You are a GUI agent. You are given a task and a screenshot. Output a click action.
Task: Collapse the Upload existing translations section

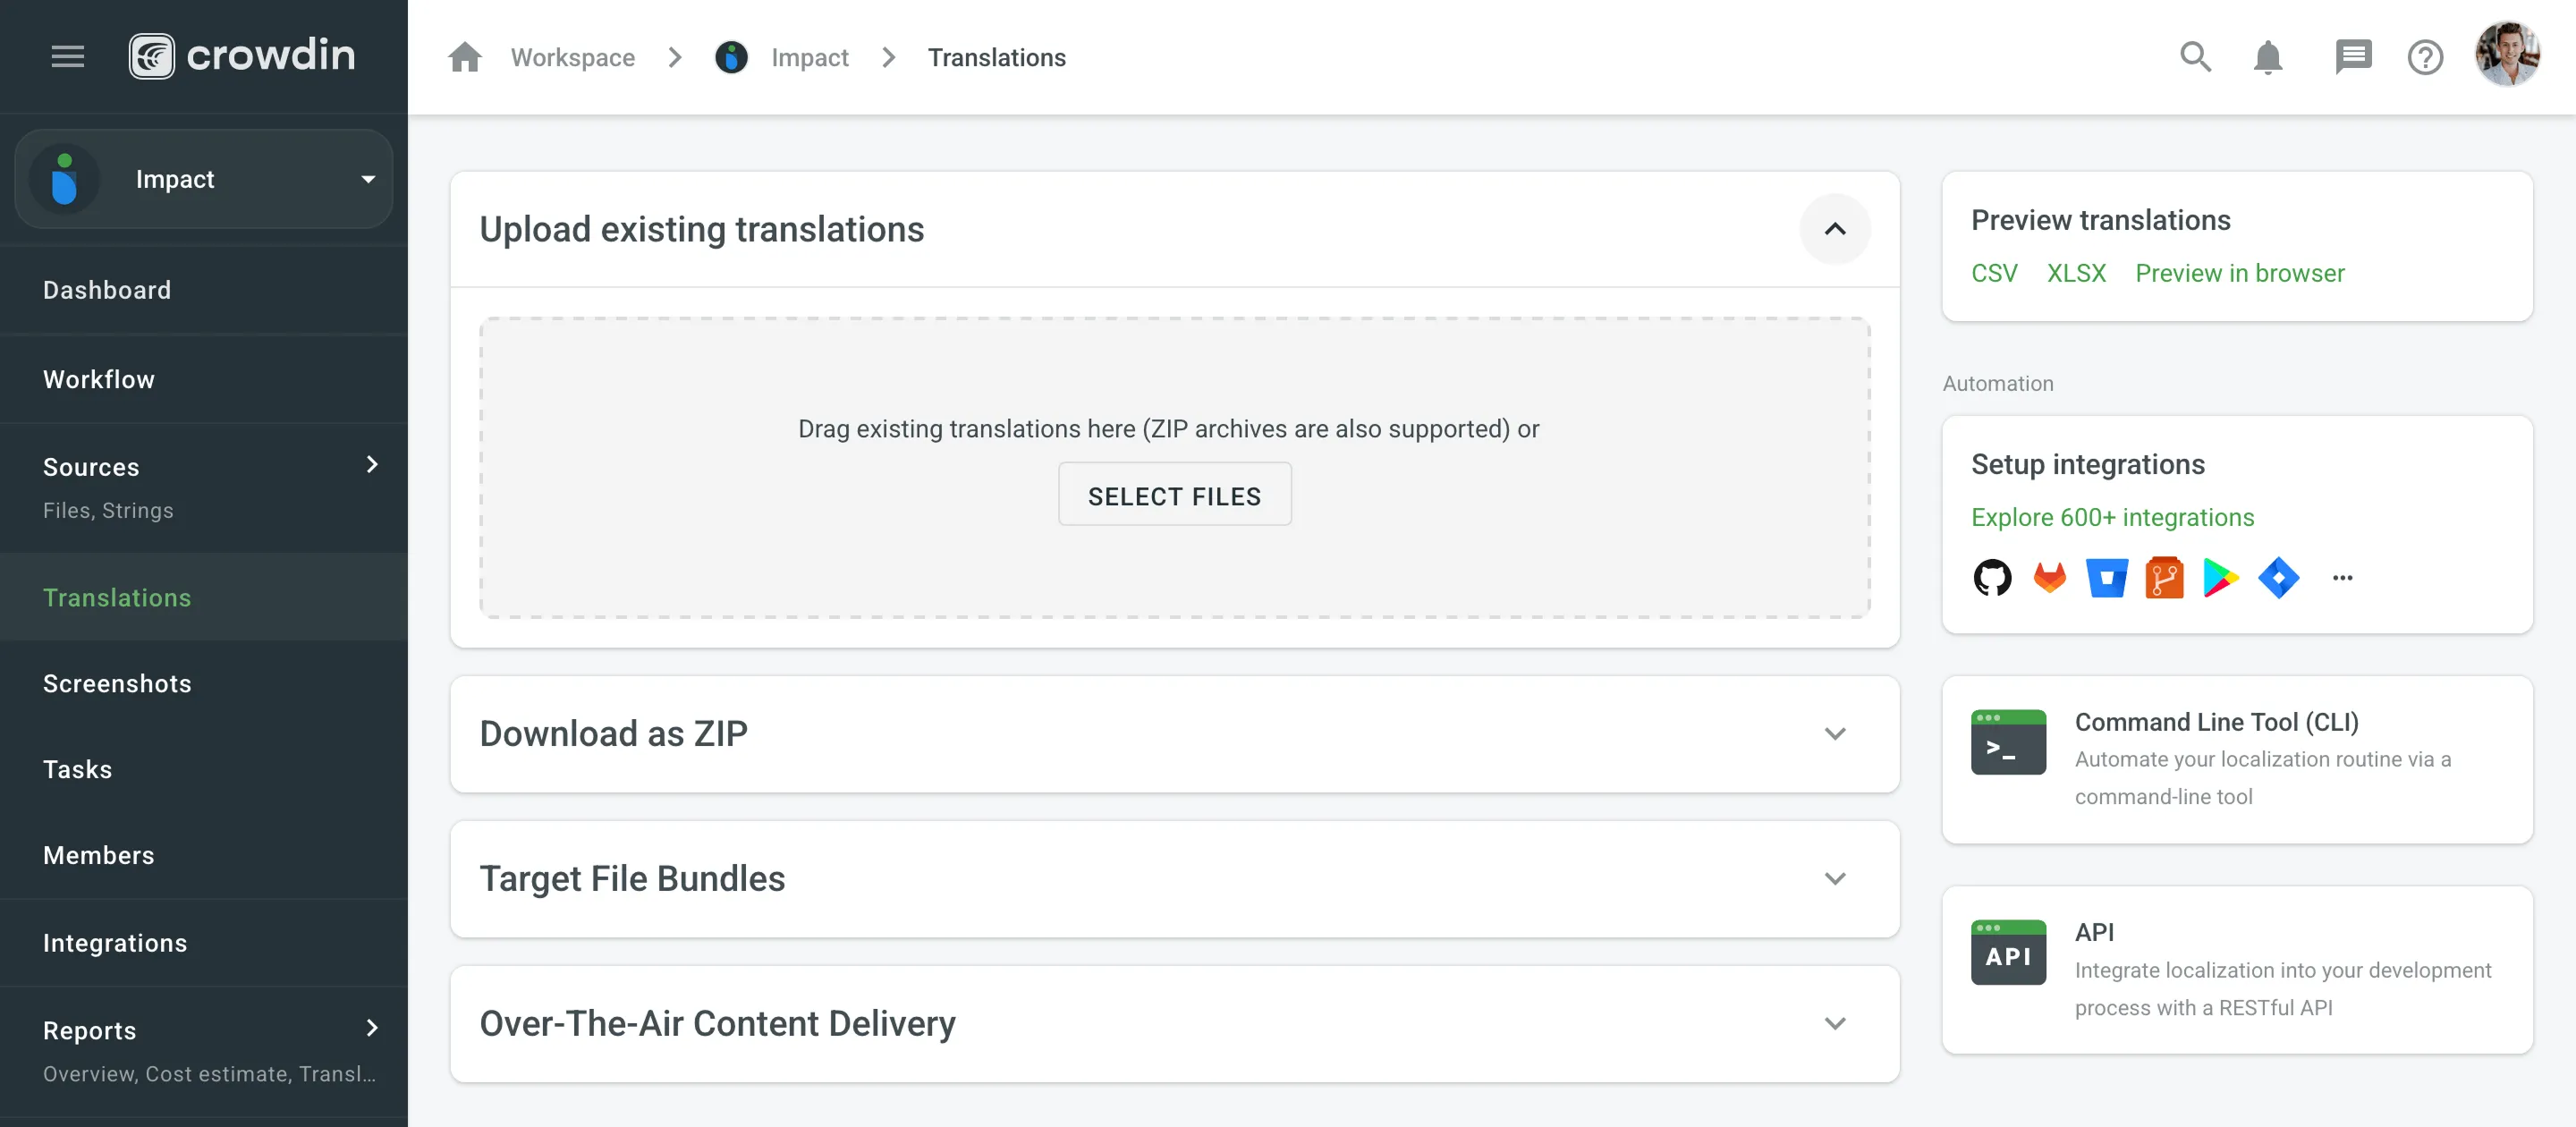1835,229
